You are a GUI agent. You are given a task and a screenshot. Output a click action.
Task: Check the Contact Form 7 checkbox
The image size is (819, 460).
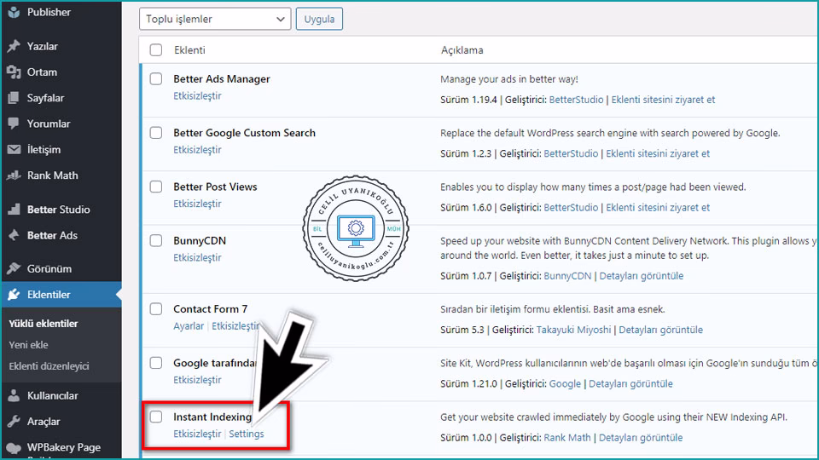coord(155,308)
